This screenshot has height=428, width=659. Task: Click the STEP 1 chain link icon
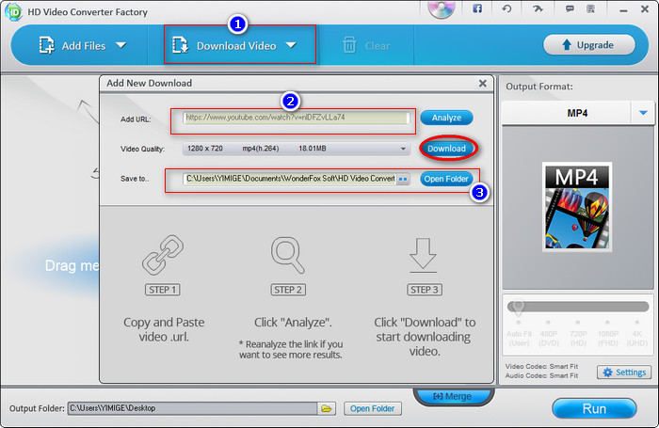[x=163, y=255]
